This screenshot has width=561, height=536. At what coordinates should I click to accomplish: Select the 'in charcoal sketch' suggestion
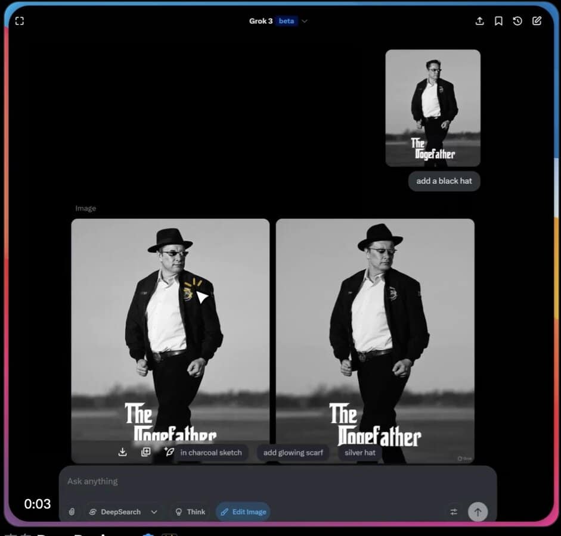pos(211,453)
